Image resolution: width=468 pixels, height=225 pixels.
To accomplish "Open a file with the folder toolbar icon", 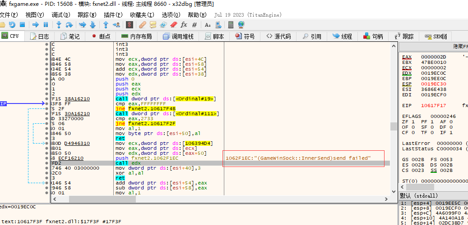I will coord(2,24).
